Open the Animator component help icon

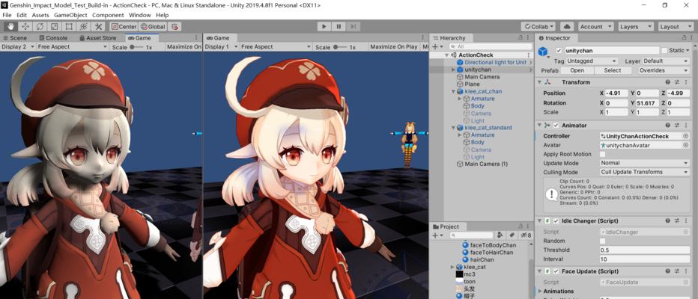click(x=668, y=126)
